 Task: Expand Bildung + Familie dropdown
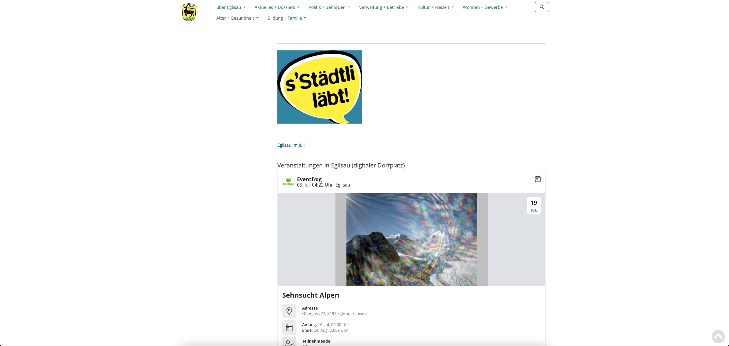click(287, 18)
